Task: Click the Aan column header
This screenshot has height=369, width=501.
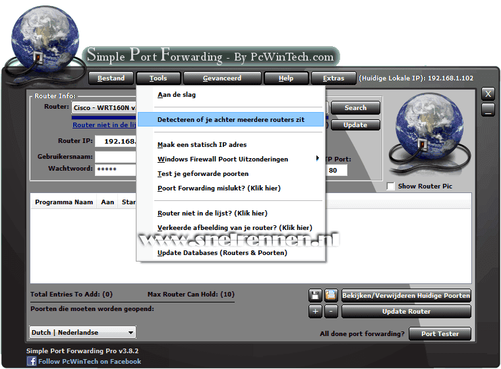Action: [107, 202]
